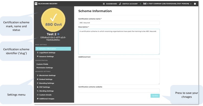Click the Blockmark Registry title

click(48, 4)
